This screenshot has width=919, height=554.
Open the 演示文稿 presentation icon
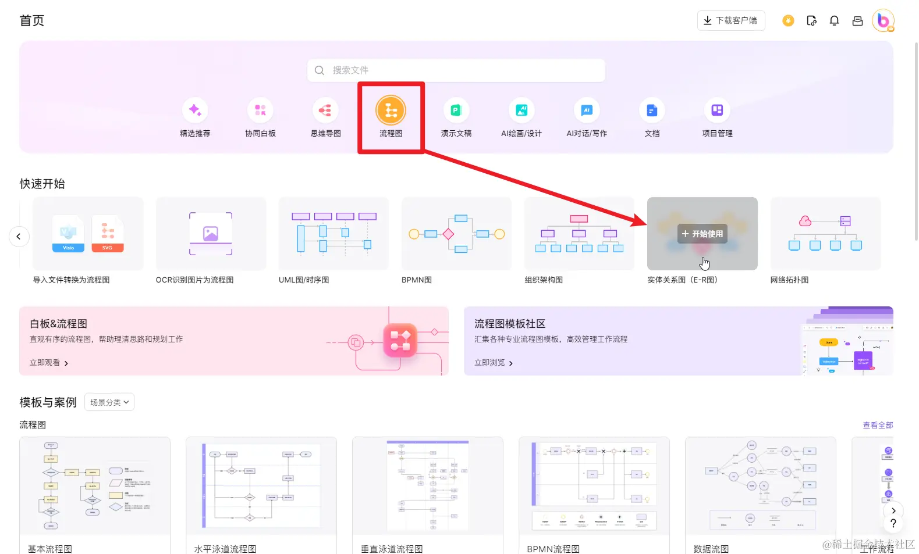coord(456,110)
